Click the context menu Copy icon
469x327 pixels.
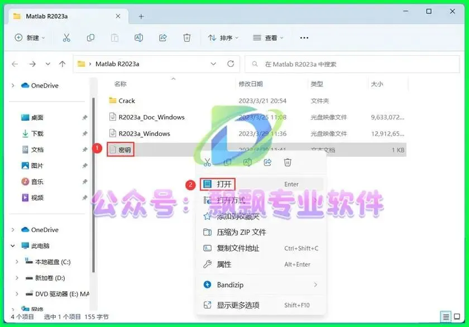tap(227, 162)
